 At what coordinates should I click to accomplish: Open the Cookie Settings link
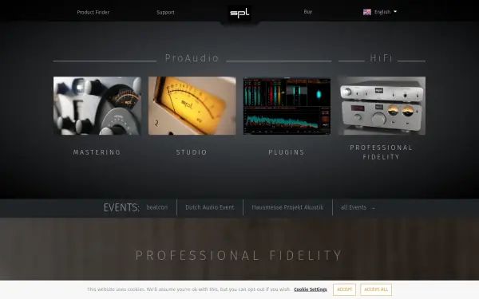coord(311,289)
